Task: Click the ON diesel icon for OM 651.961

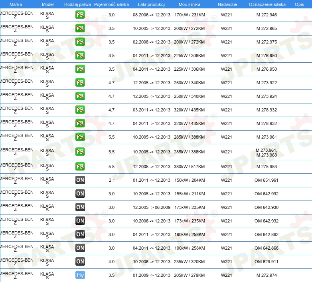Action: [80, 180]
